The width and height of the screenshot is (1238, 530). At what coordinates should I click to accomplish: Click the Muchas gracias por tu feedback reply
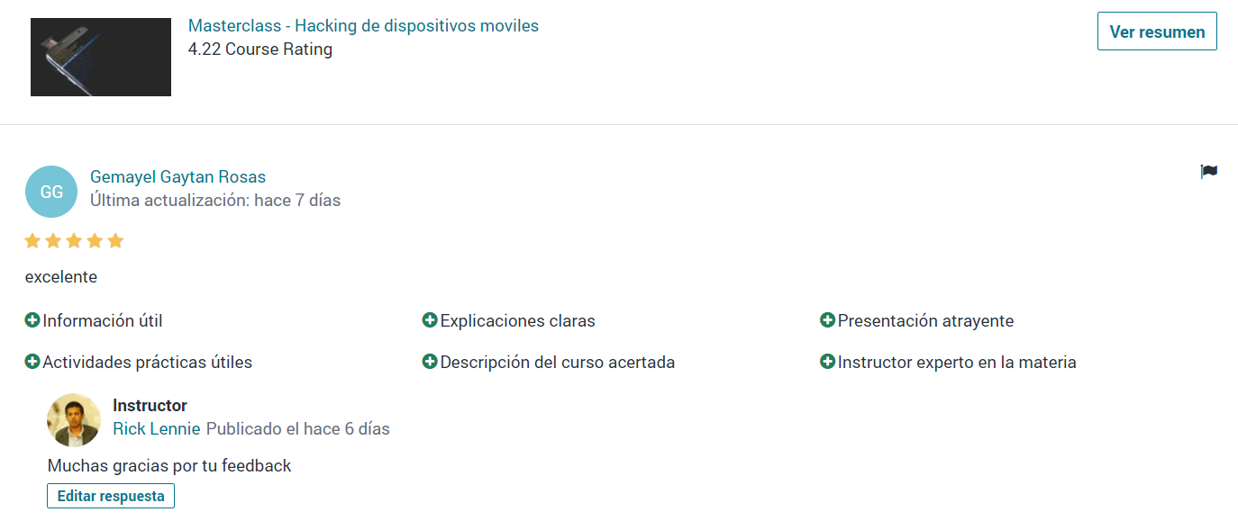[169, 466]
